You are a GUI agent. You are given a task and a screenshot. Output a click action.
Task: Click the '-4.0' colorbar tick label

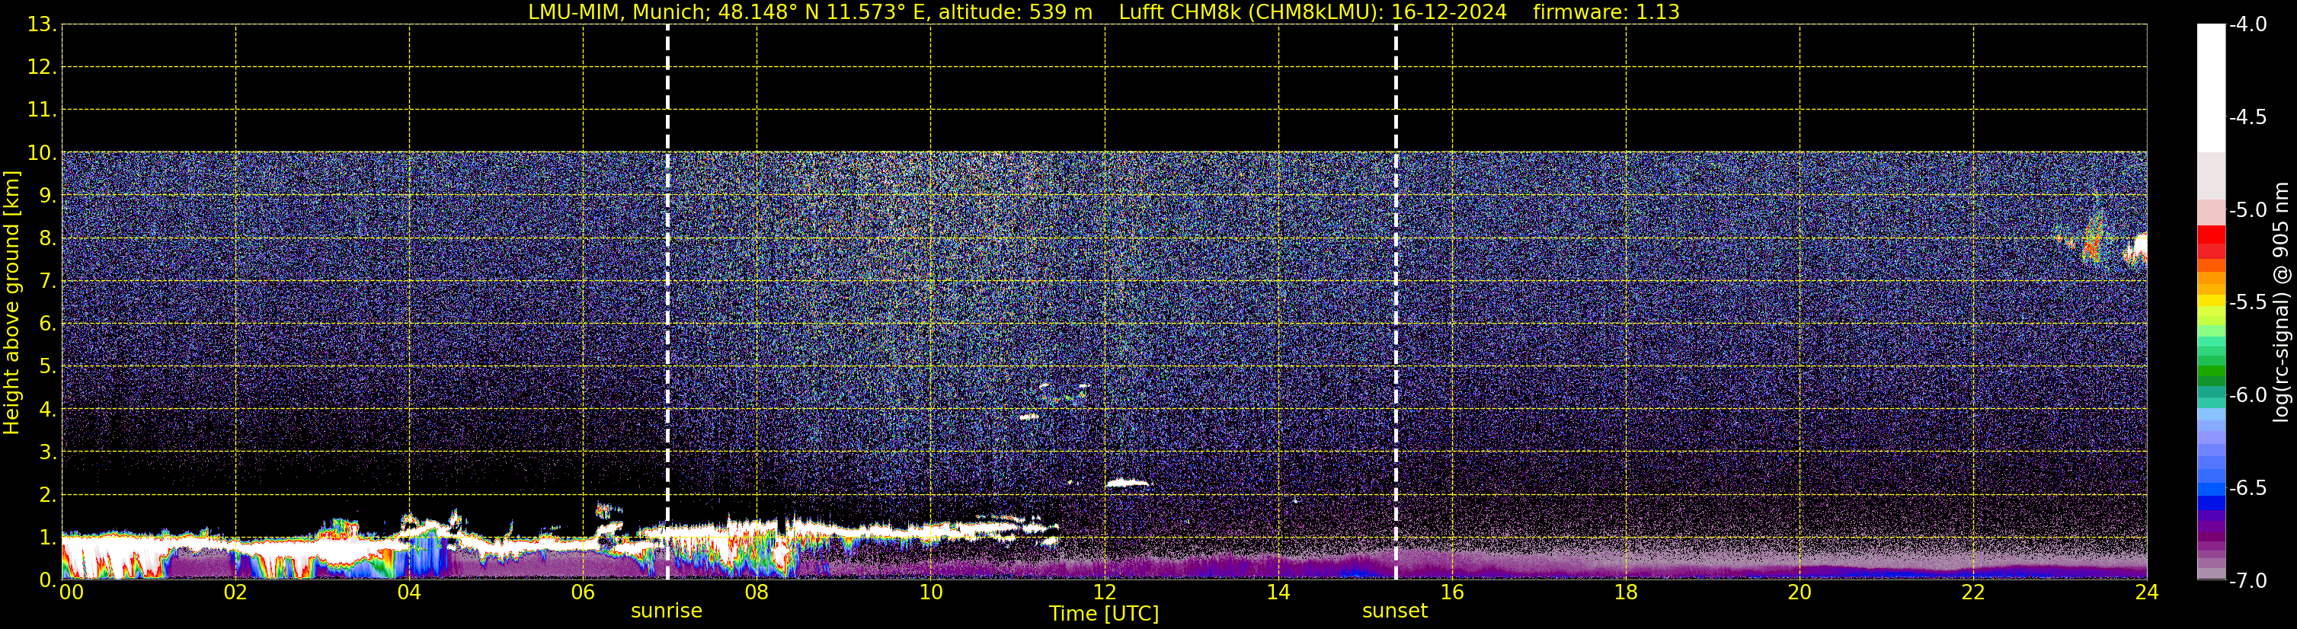point(2247,25)
